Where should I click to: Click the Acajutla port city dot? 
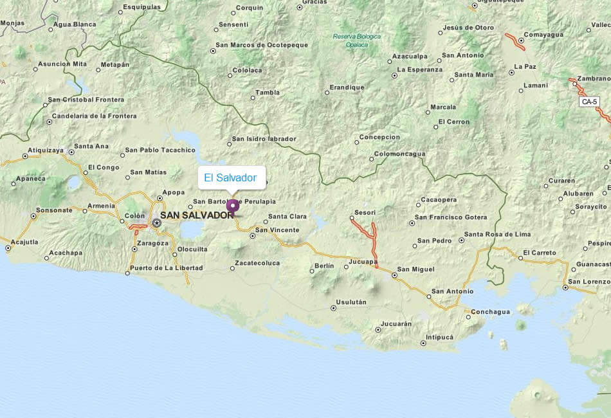pyautogui.click(x=8, y=248)
